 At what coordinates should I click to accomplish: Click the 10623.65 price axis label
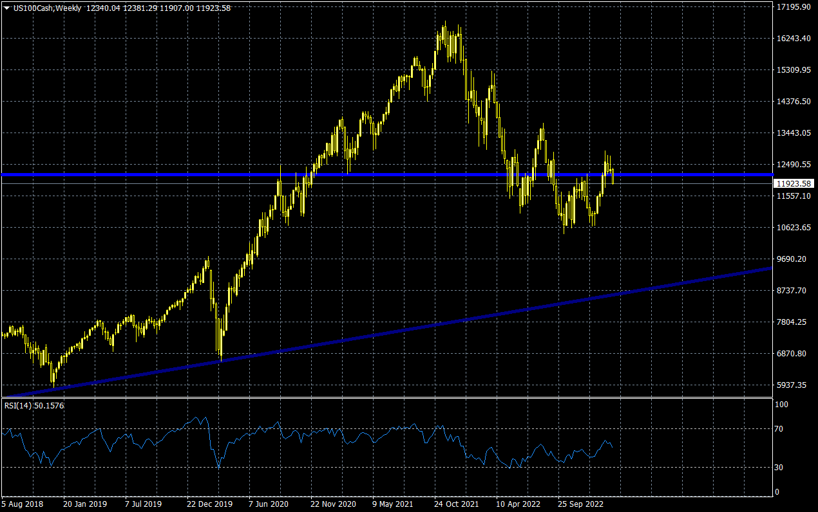793,228
